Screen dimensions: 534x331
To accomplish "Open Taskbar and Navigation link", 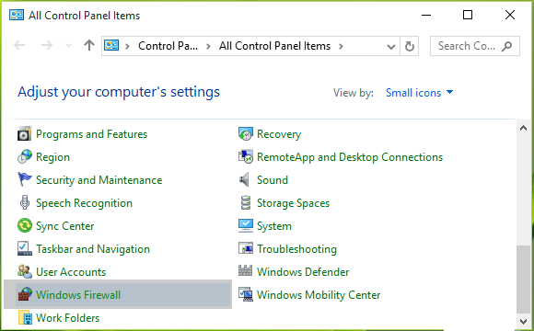I will click(x=93, y=249).
